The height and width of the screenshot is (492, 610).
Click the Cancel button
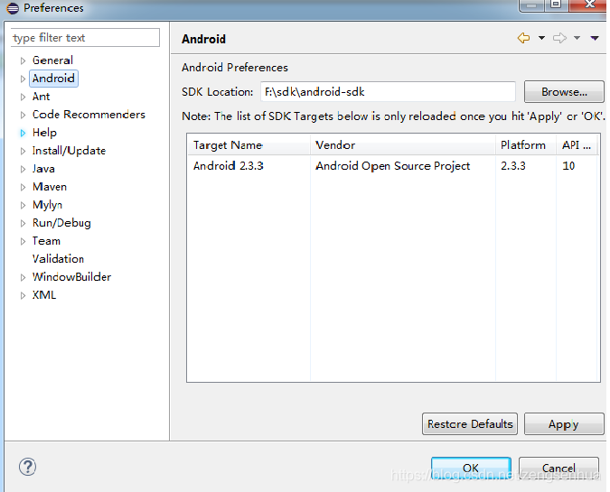558,468
